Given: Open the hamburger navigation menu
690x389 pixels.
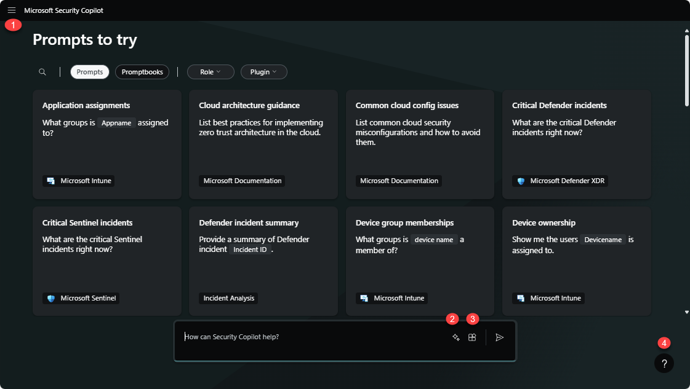Looking at the screenshot, I should click(12, 10).
